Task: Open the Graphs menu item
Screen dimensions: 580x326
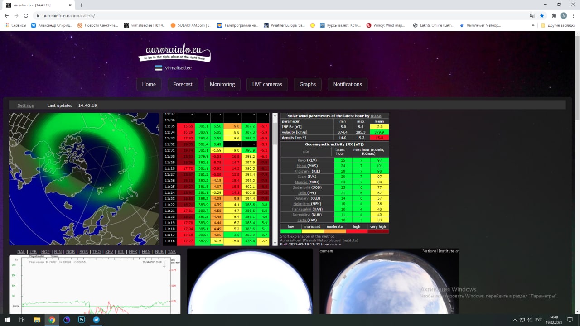Action: pyautogui.click(x=308, y=84)
